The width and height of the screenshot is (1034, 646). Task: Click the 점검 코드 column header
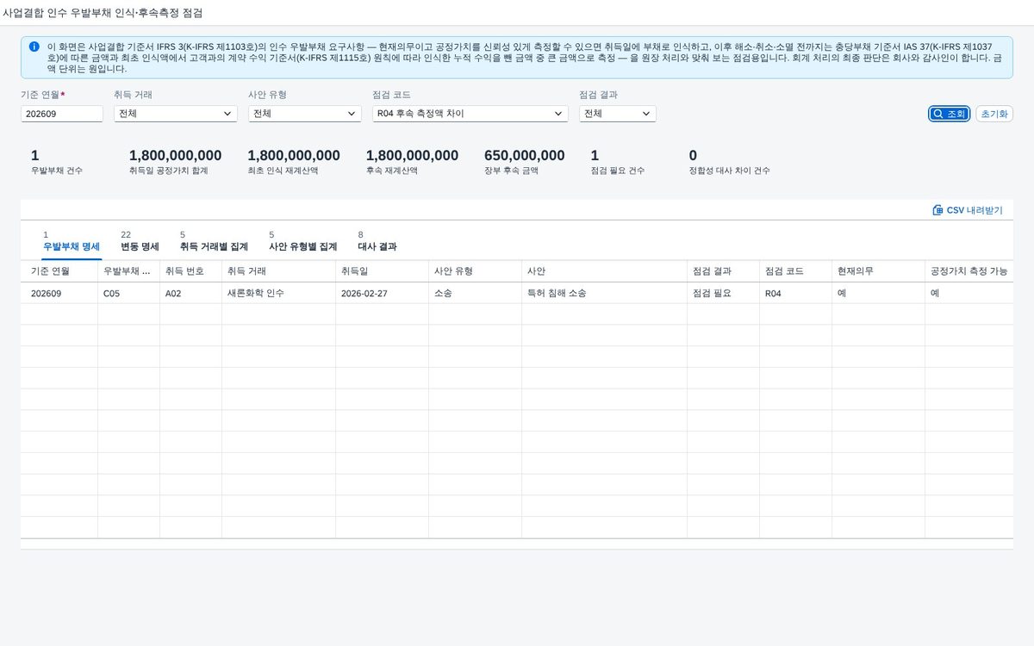point(795,271)
